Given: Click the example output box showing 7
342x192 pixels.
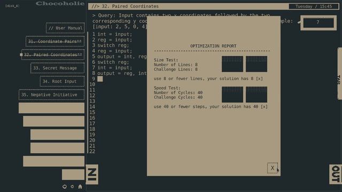Looking at the screenshot, I should pos(318,22).
